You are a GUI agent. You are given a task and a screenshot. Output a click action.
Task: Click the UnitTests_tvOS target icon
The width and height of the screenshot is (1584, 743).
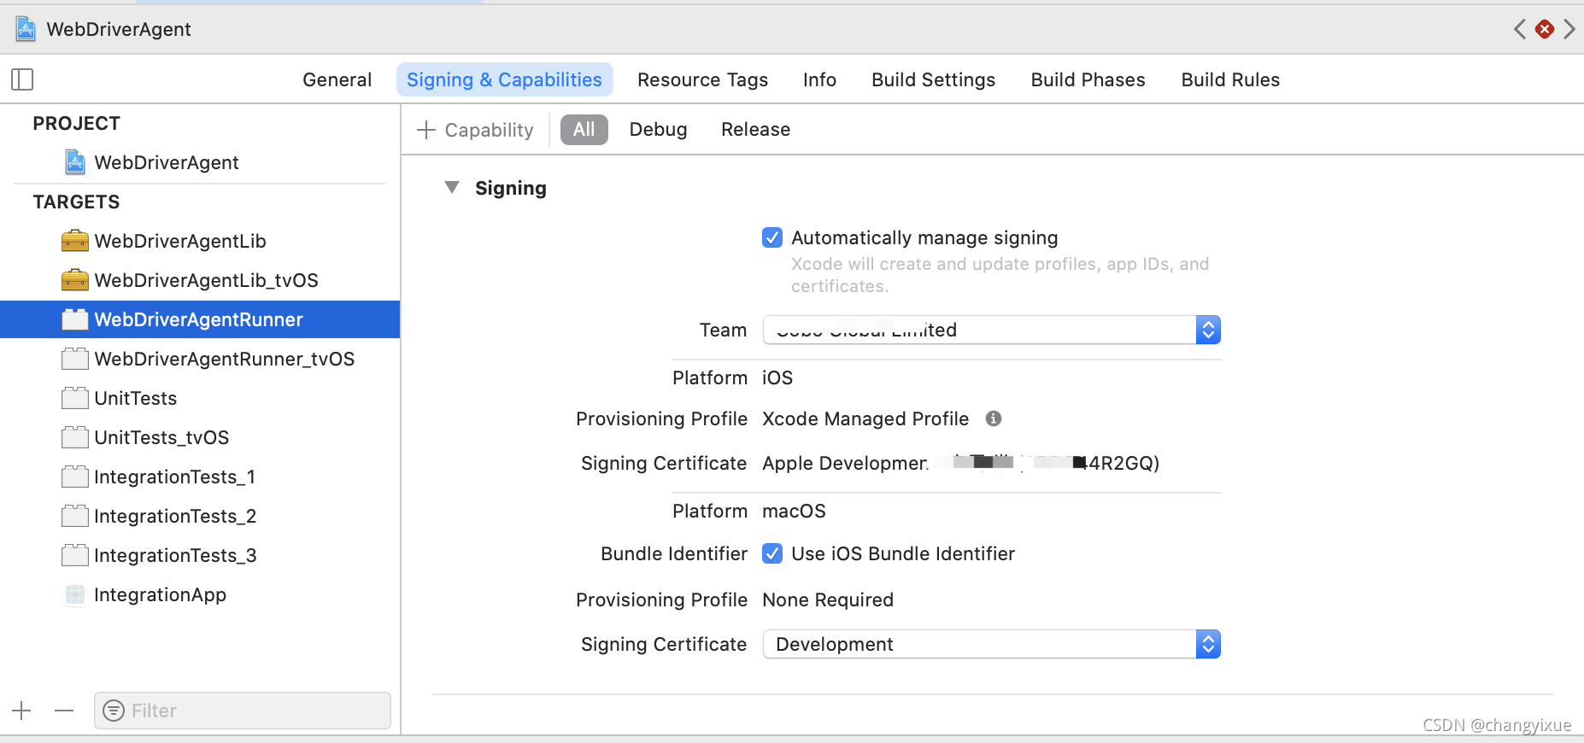point(75,437)
